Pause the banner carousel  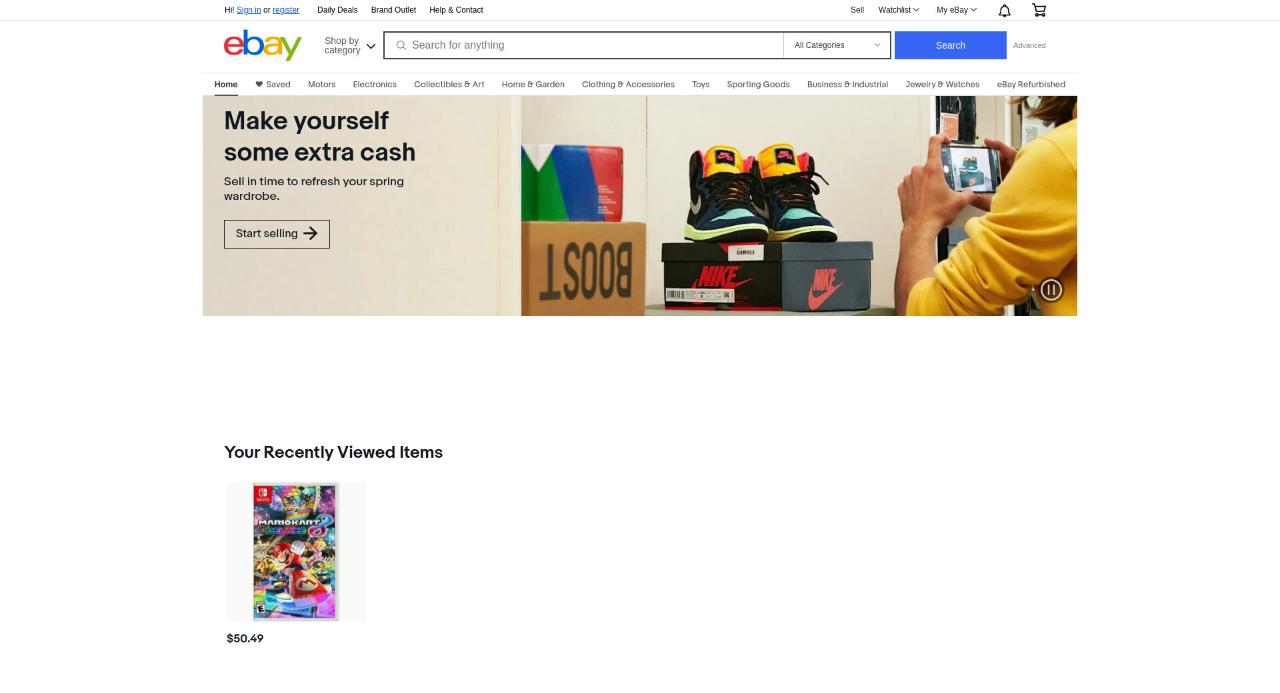[1051, 290]
